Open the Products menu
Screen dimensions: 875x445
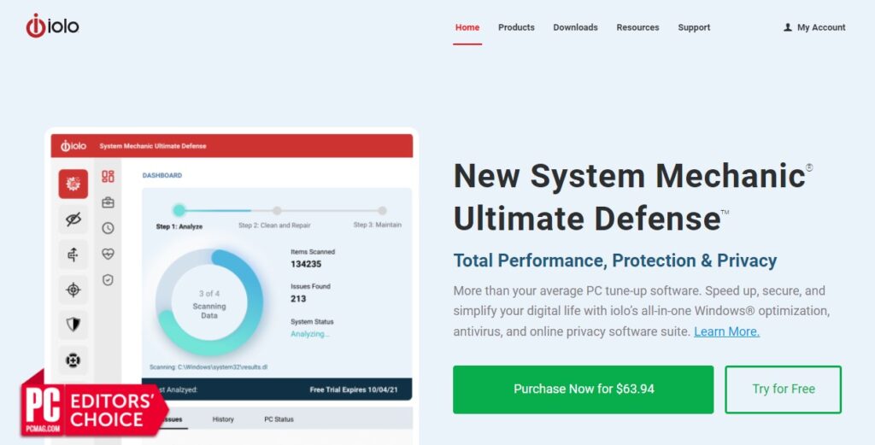(516, 27)
